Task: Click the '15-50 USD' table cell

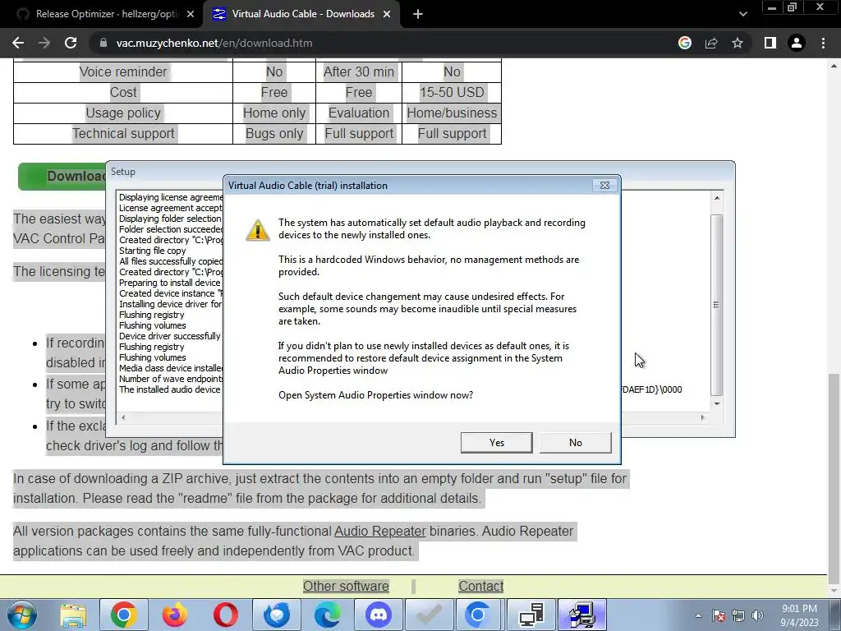Action: click(452, 92)
